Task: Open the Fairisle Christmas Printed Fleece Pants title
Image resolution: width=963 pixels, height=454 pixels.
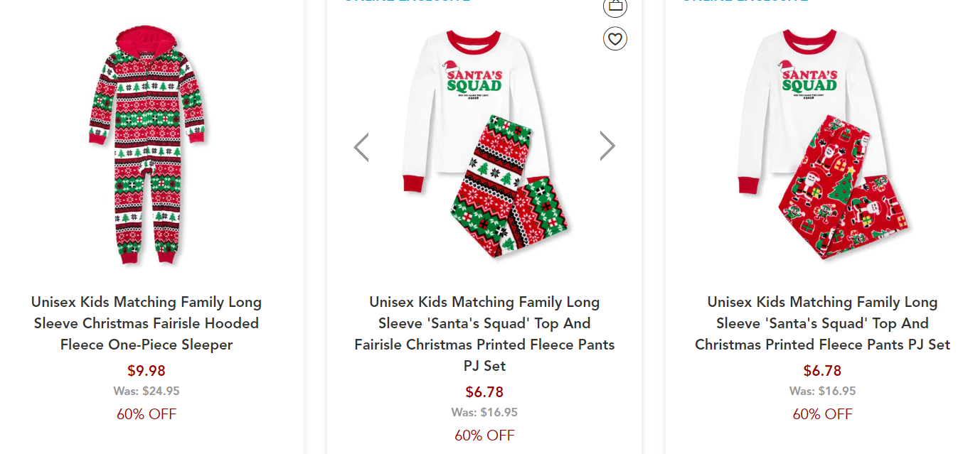Action: pyautogui.click(x=484, y=334)
